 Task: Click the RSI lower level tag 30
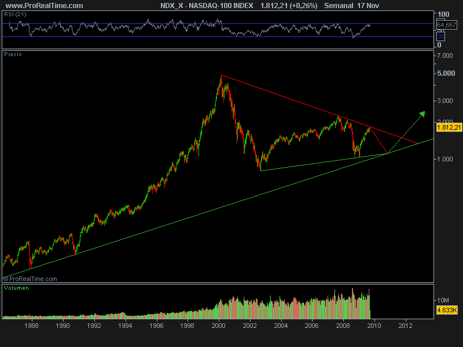pyautogui.click(x=440, y=36)
